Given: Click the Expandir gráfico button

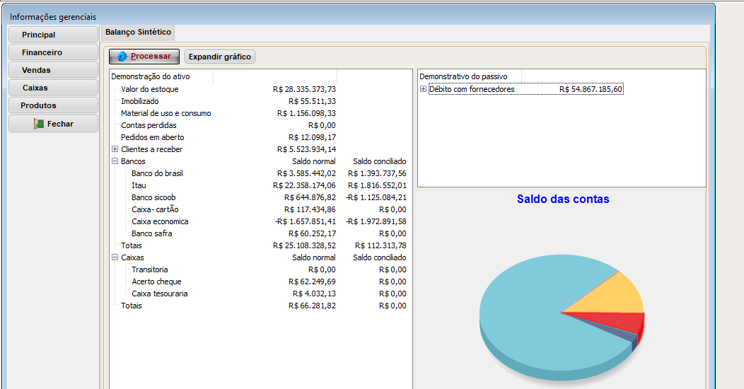Looking at the screenshot, I should point(219,57).
